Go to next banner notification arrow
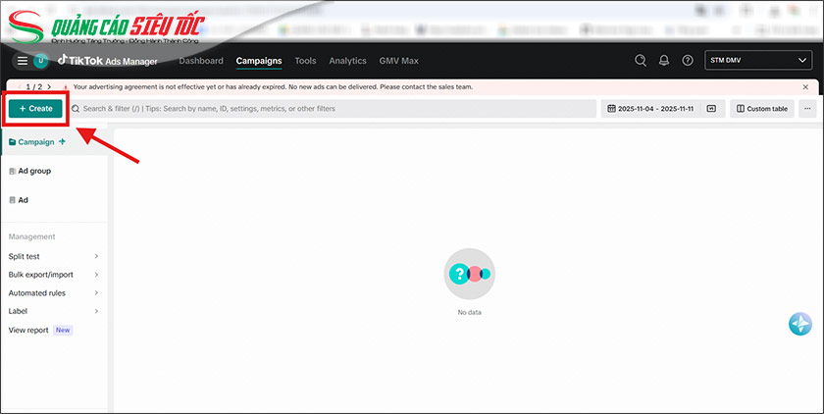 49,86
